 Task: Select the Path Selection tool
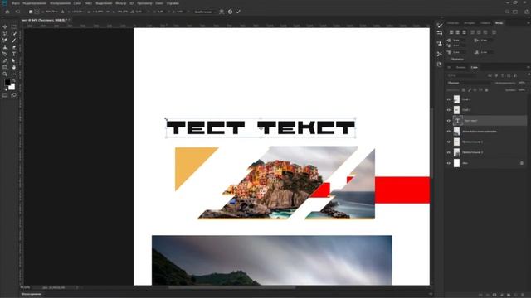pyautogui.click(x=13, y=60)
